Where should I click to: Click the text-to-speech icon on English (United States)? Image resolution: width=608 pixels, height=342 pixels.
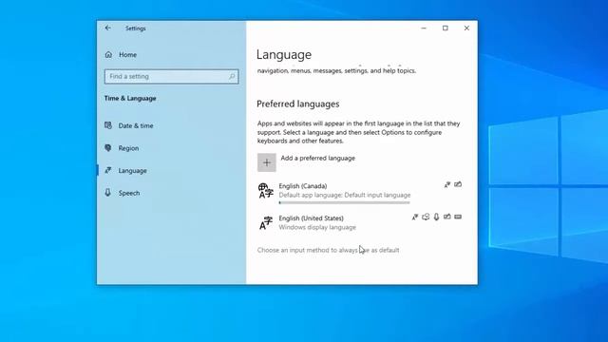(426, 217)
